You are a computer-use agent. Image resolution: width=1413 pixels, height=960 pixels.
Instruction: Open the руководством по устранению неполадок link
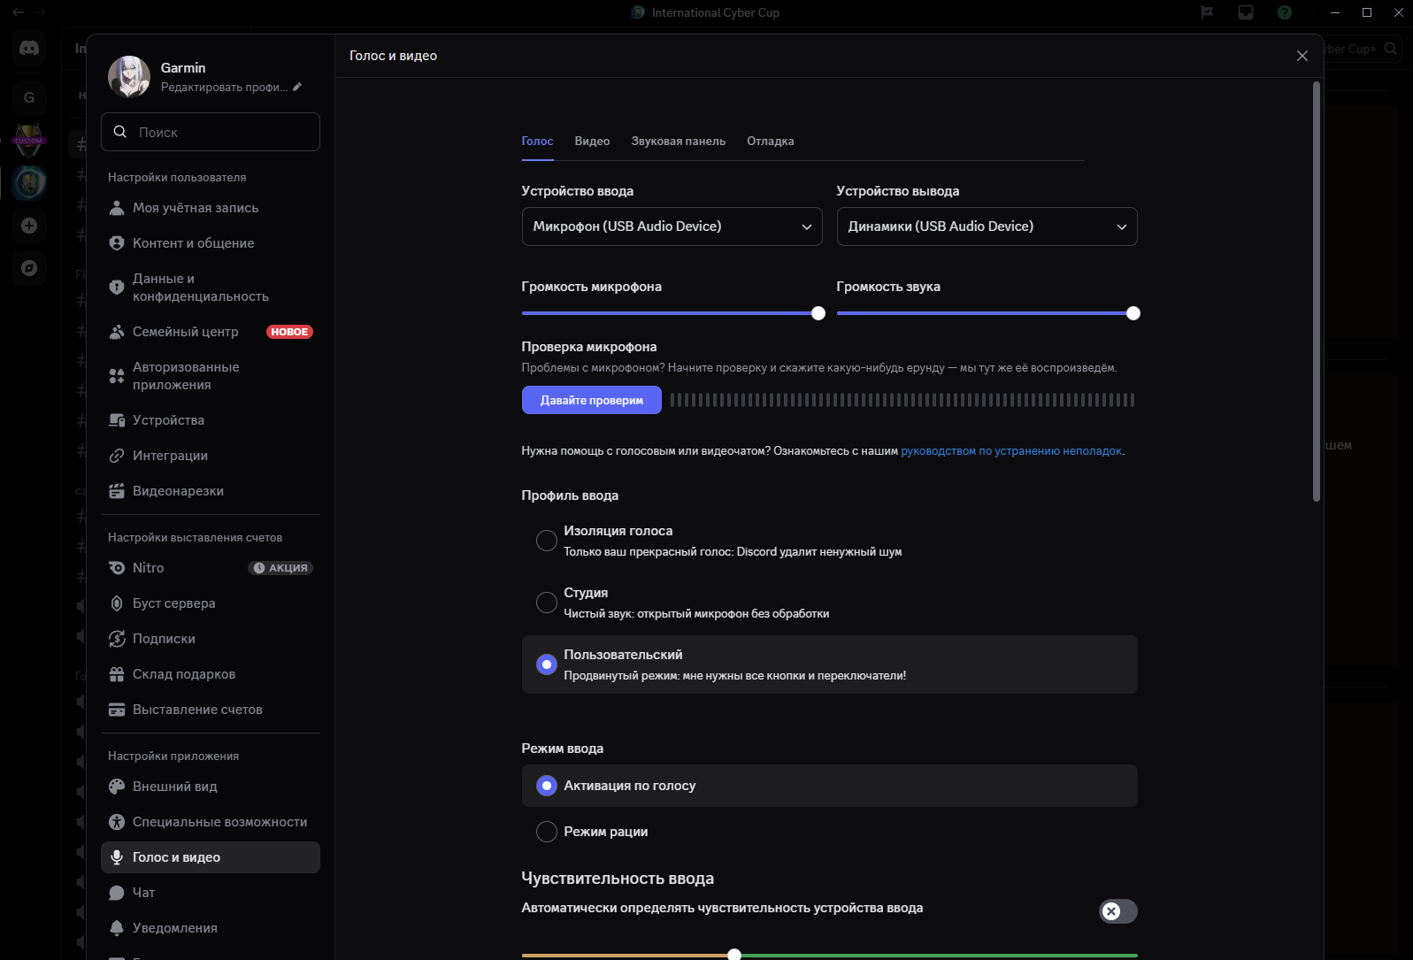point(1011,451)
